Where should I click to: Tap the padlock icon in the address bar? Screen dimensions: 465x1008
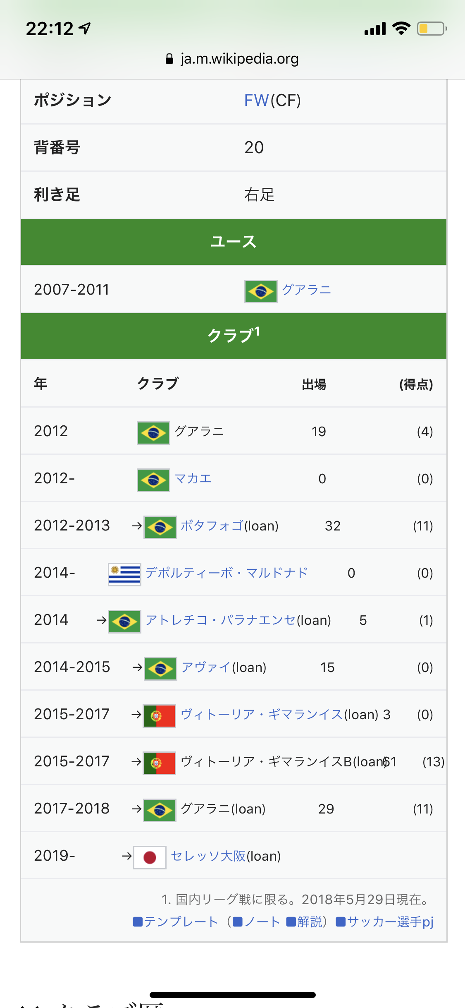pyautogui.click(x=169, y=59)
